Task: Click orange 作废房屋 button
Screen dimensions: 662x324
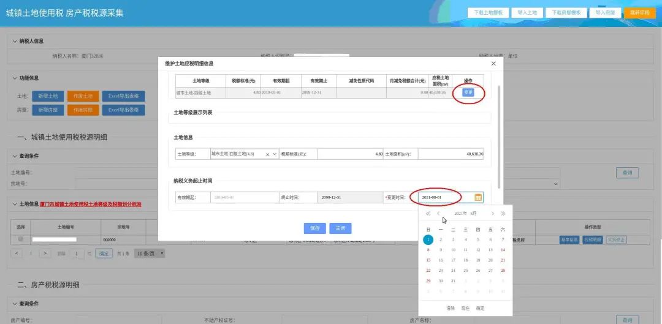Action: pos(83,110)
